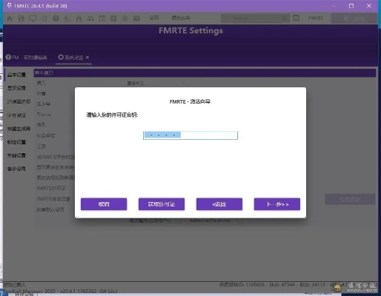This screenshot has height=296, width=381.
Task: Click the 恢复默认设置 settings row
Action: point(50,209)
